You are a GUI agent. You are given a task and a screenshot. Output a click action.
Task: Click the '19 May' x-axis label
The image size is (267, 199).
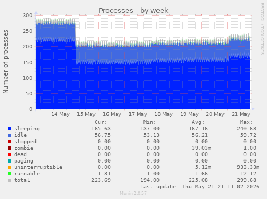[x=189, y=114]
